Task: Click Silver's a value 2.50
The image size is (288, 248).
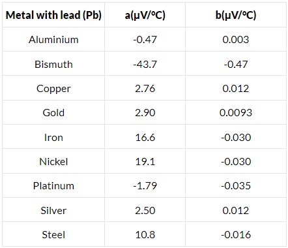Action: pyautogui.click(x=145, y=211)
